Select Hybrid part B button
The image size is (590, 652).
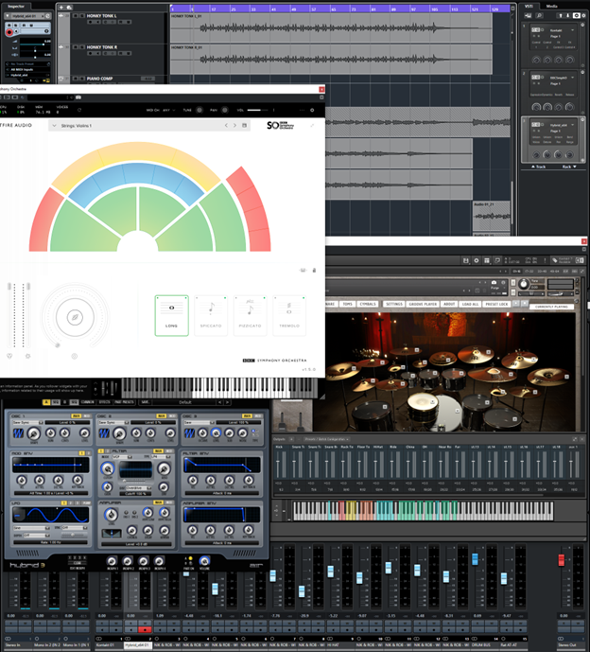64,402
